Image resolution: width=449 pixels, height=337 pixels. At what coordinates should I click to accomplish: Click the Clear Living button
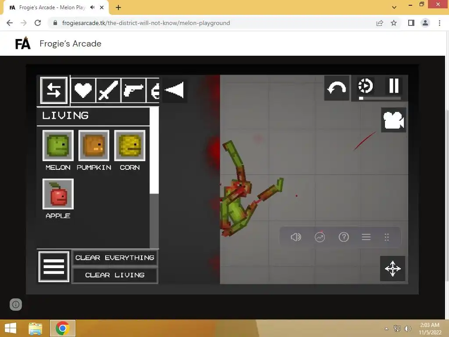pyautogui.click(x=115, y=275)
